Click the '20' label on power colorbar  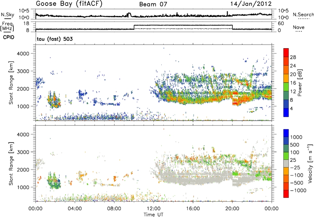tap(293, 74)
